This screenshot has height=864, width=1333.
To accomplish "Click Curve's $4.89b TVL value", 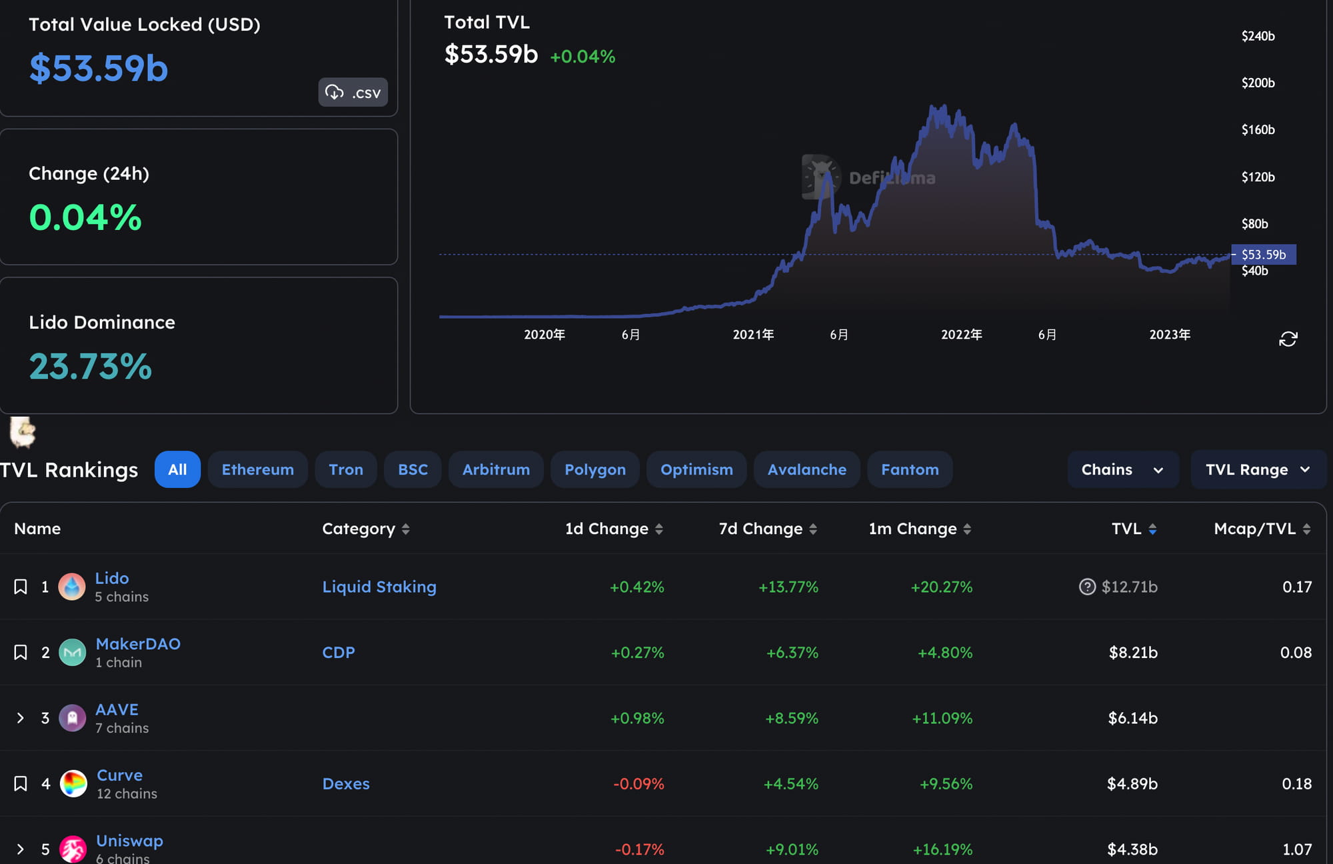I will click(1132, 783).
